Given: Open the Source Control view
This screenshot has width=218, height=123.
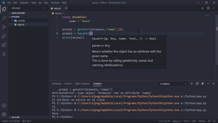Looking at the screenshot, I should (x=4, y=27).
